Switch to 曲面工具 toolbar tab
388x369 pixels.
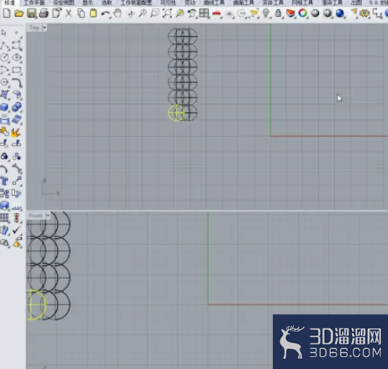pyautogui.click(x=244, y=3)
